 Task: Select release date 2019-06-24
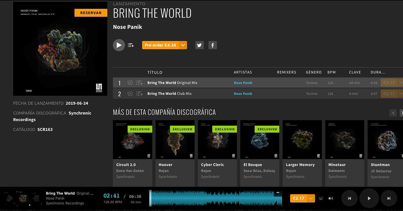click(x=77, y=103)
